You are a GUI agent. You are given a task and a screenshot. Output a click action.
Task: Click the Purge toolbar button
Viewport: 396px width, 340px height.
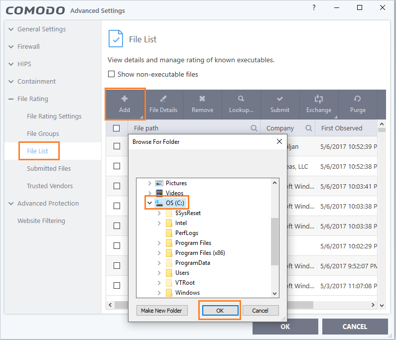pos(358,104)
